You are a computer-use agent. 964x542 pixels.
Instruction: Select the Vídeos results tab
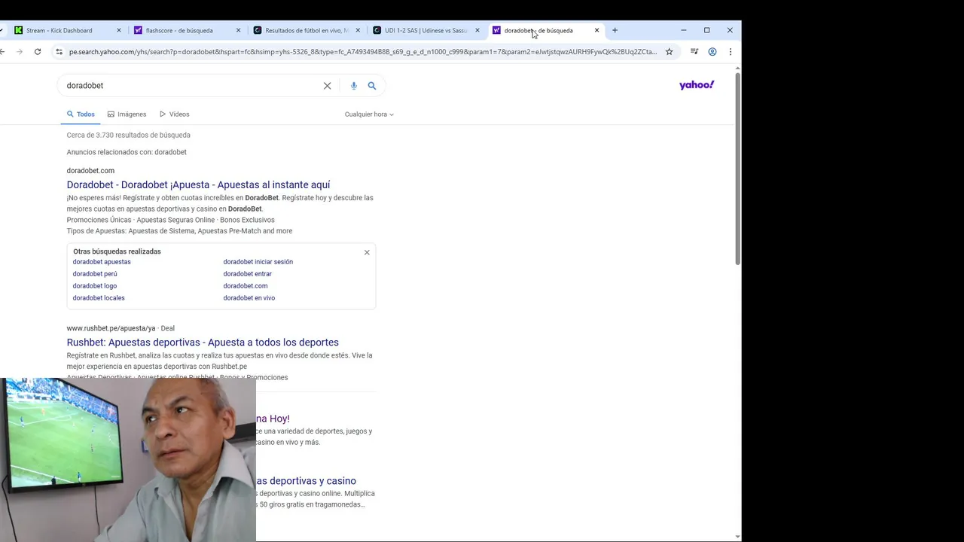pos(174,114)
